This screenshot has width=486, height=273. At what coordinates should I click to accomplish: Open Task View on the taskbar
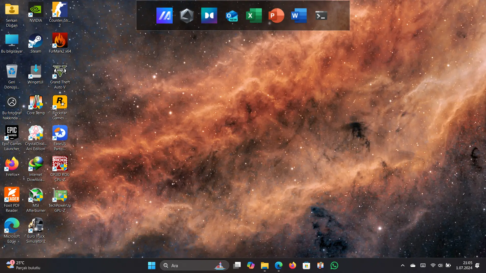(237, 265)
